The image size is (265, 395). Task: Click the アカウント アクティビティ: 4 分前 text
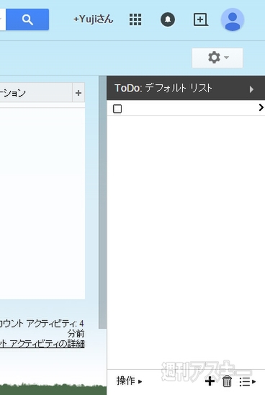point(42,328)
